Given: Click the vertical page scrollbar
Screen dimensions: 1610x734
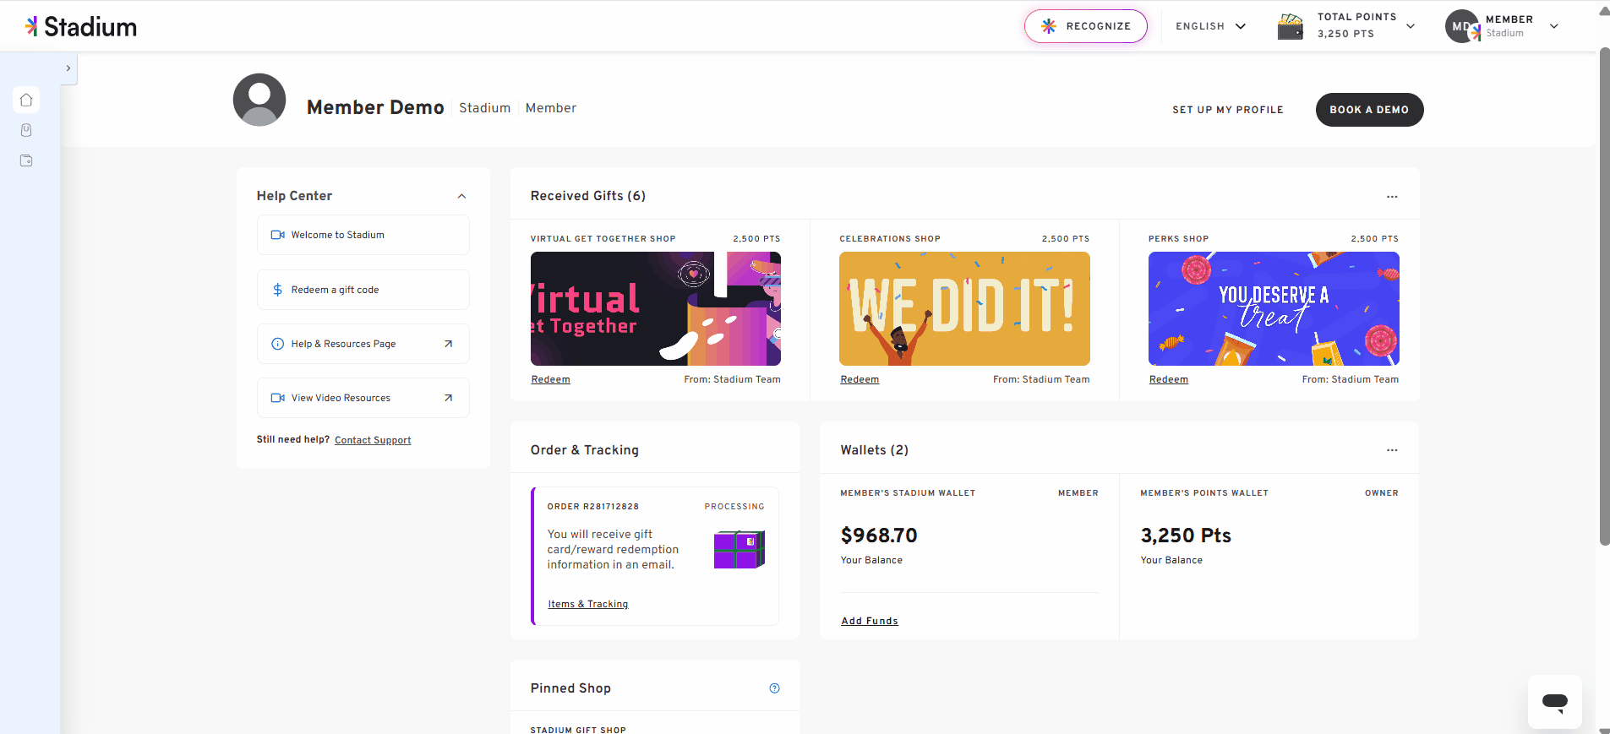Looking at the screenshot, I should click(x=1604, y=296).
